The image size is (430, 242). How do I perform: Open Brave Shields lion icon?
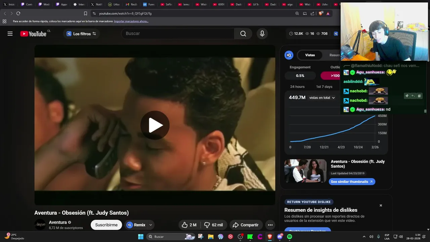tap(320, 13)
